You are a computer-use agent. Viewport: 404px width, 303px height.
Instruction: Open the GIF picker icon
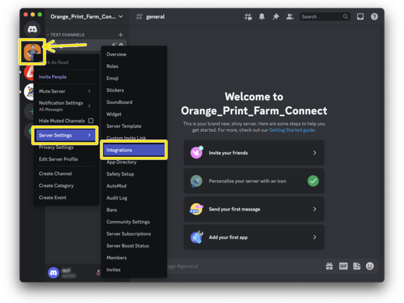coord(343,266)
